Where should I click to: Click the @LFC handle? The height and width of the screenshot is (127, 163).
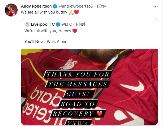[x=67, y=24]
